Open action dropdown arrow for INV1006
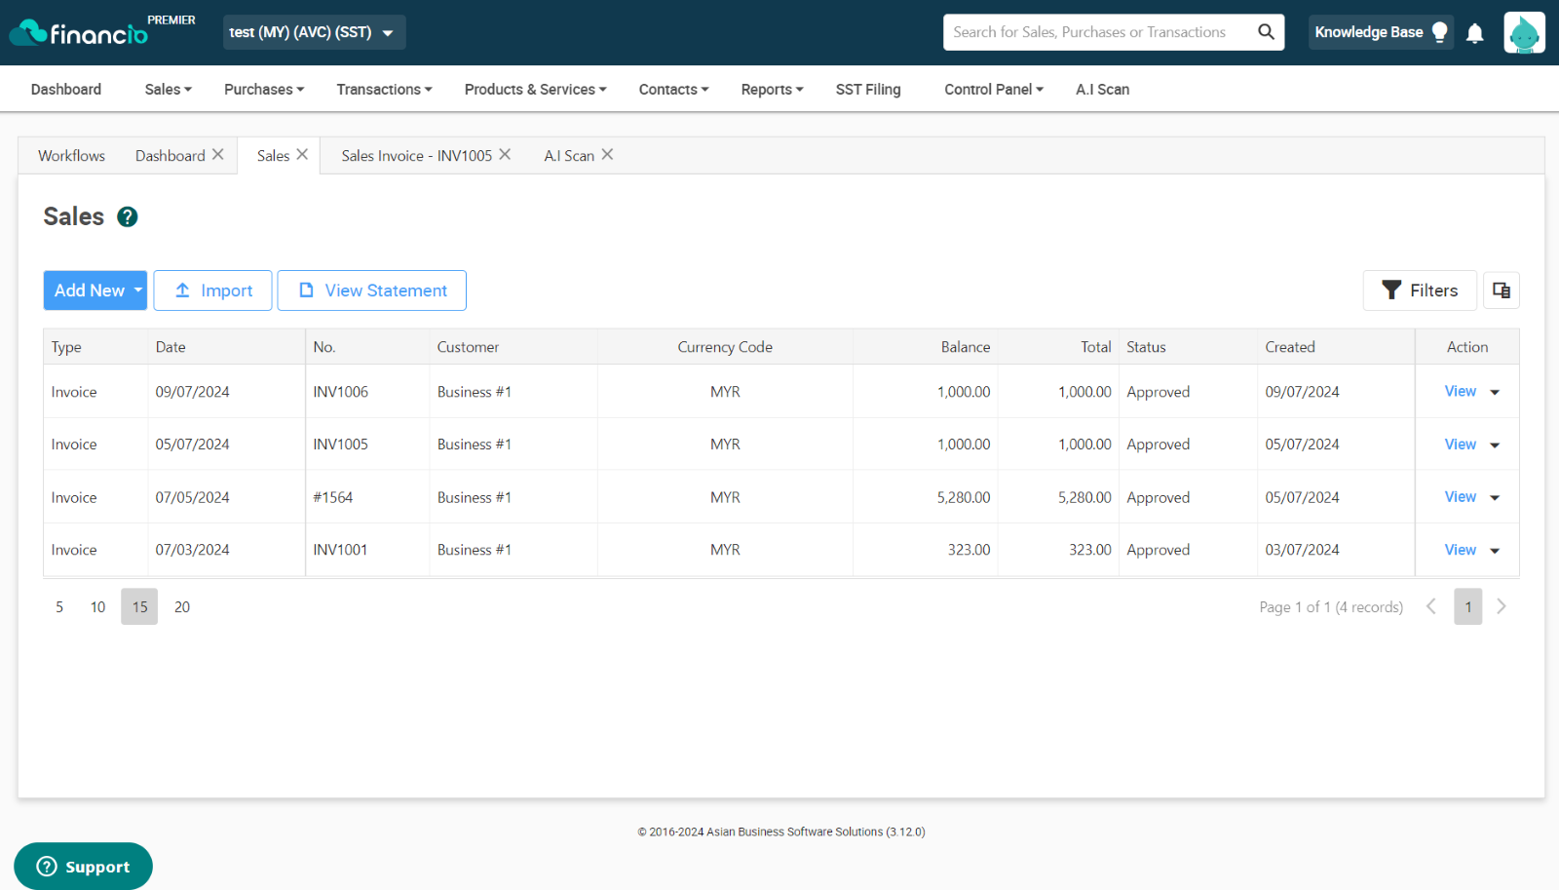This screenshot has height=890, width=1559. pyautogui.click(x=1495, y=392)
